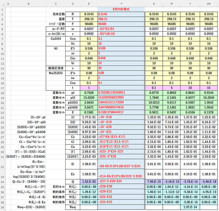Select the "w=F/RT" label cell

56,29
